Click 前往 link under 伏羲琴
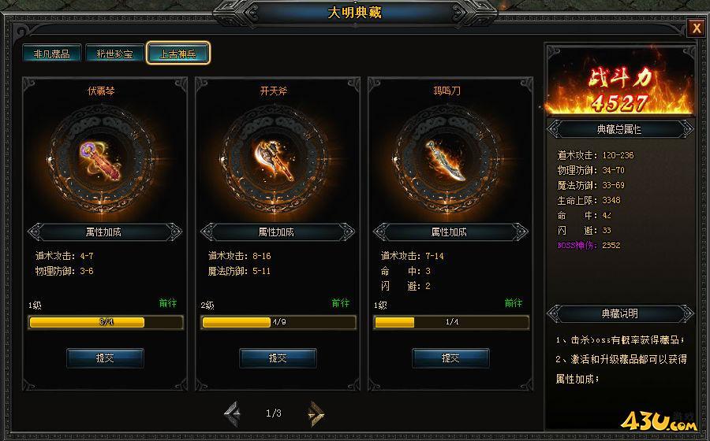Screen dimensions: 710x441 coord(168,303)
